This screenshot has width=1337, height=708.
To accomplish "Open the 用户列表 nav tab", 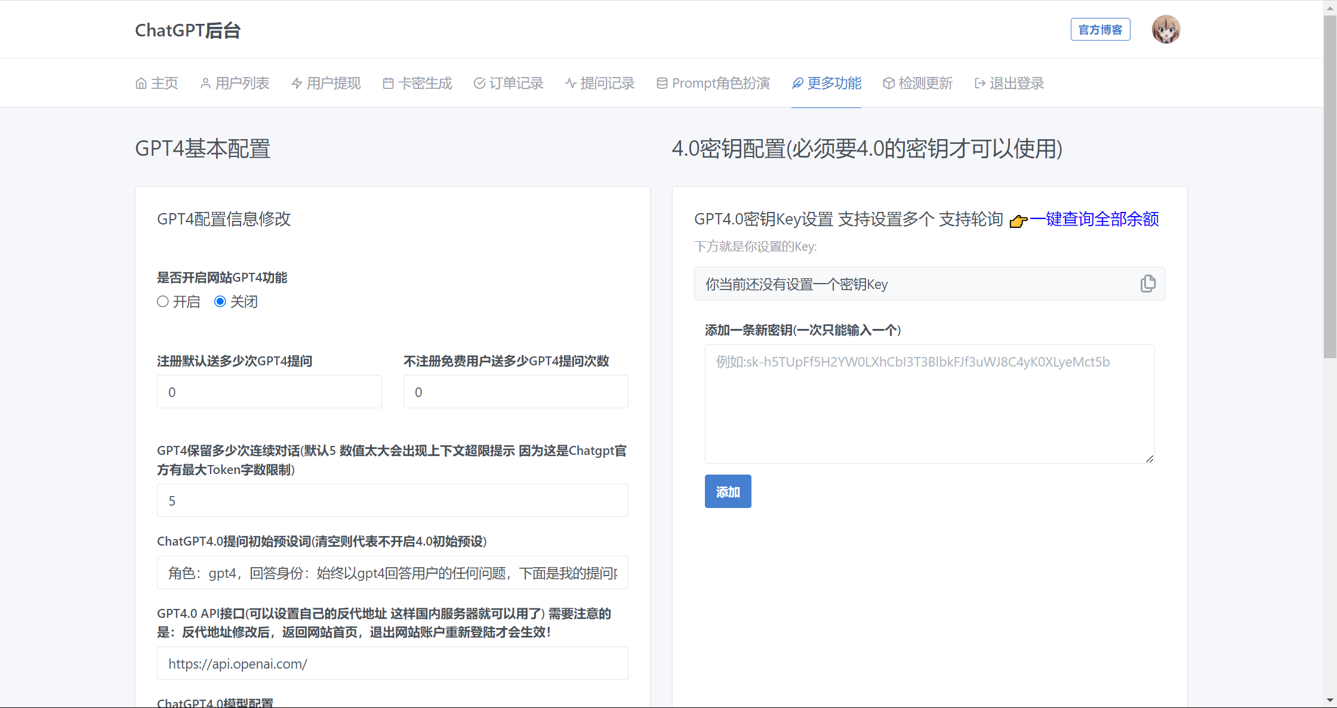I will [x=235, y=84].
